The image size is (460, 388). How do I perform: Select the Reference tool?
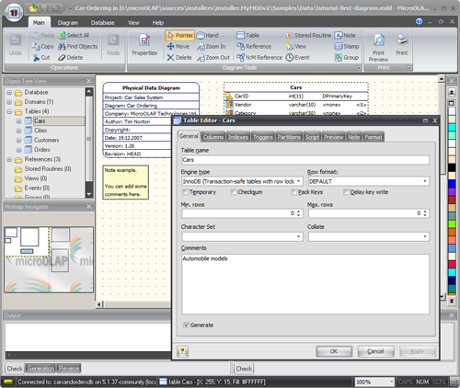(x=254, y=47)
